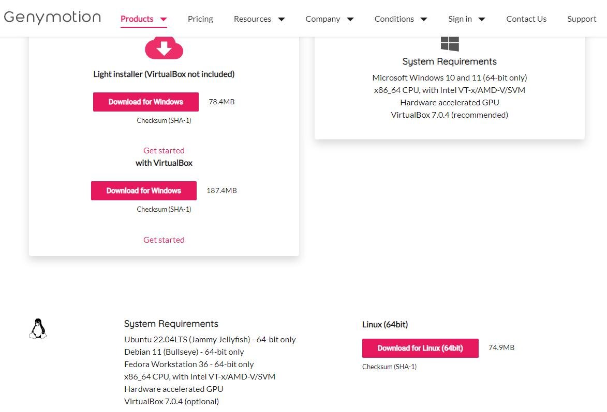The width and height of the screenshot is (607, 412).
Task: Click the Genymotion logo
Action: (x=52, y=17)
